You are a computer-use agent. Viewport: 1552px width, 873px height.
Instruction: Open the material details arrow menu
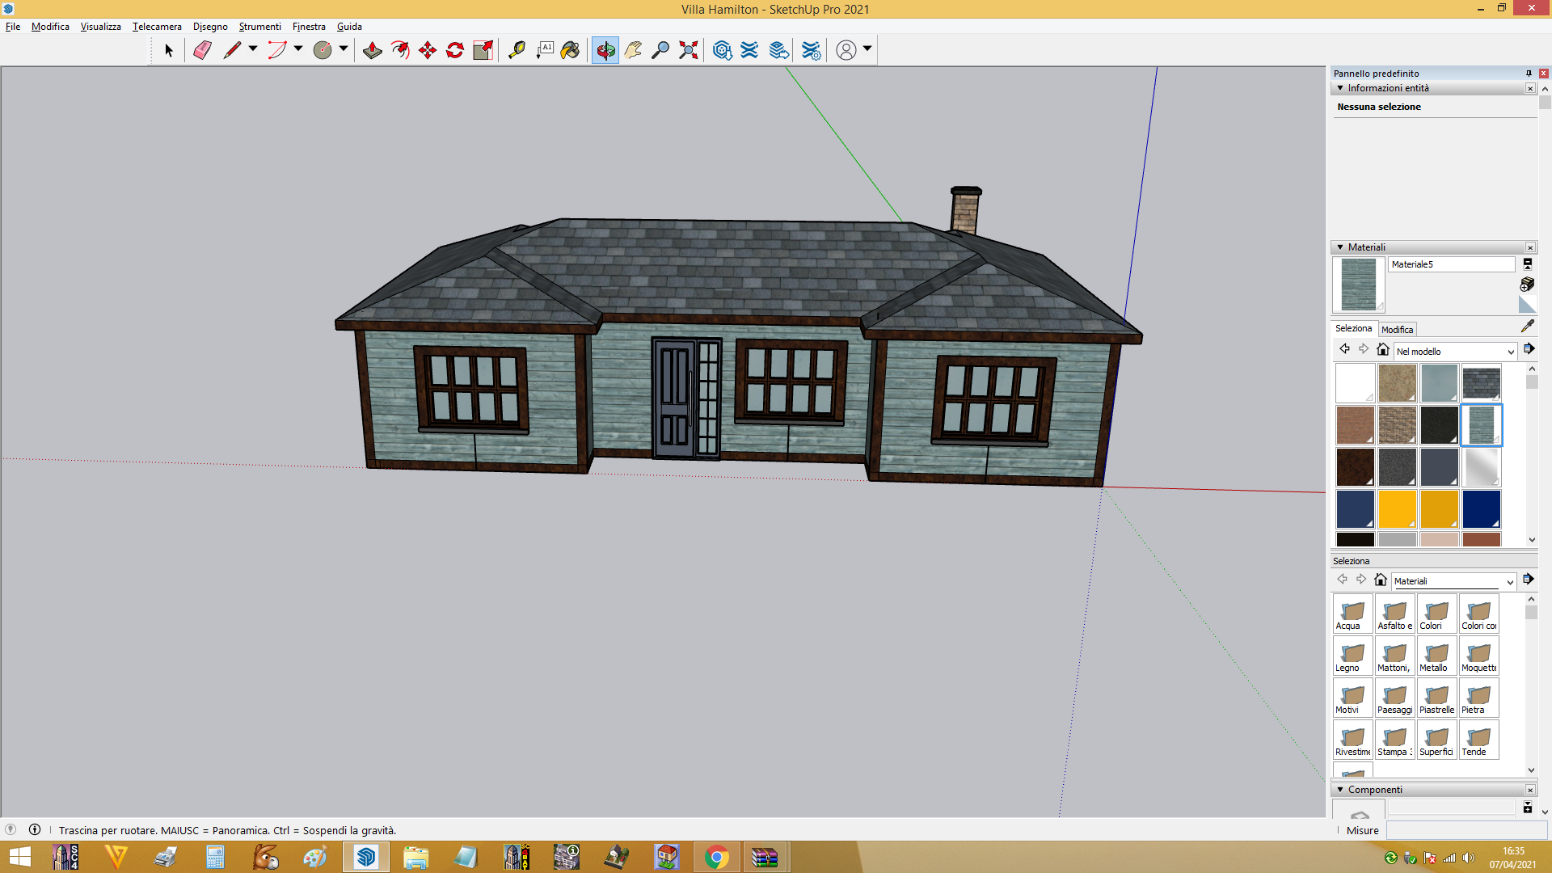click(1529, 349)
